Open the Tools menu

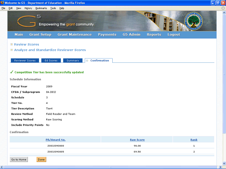coord(53,8)
